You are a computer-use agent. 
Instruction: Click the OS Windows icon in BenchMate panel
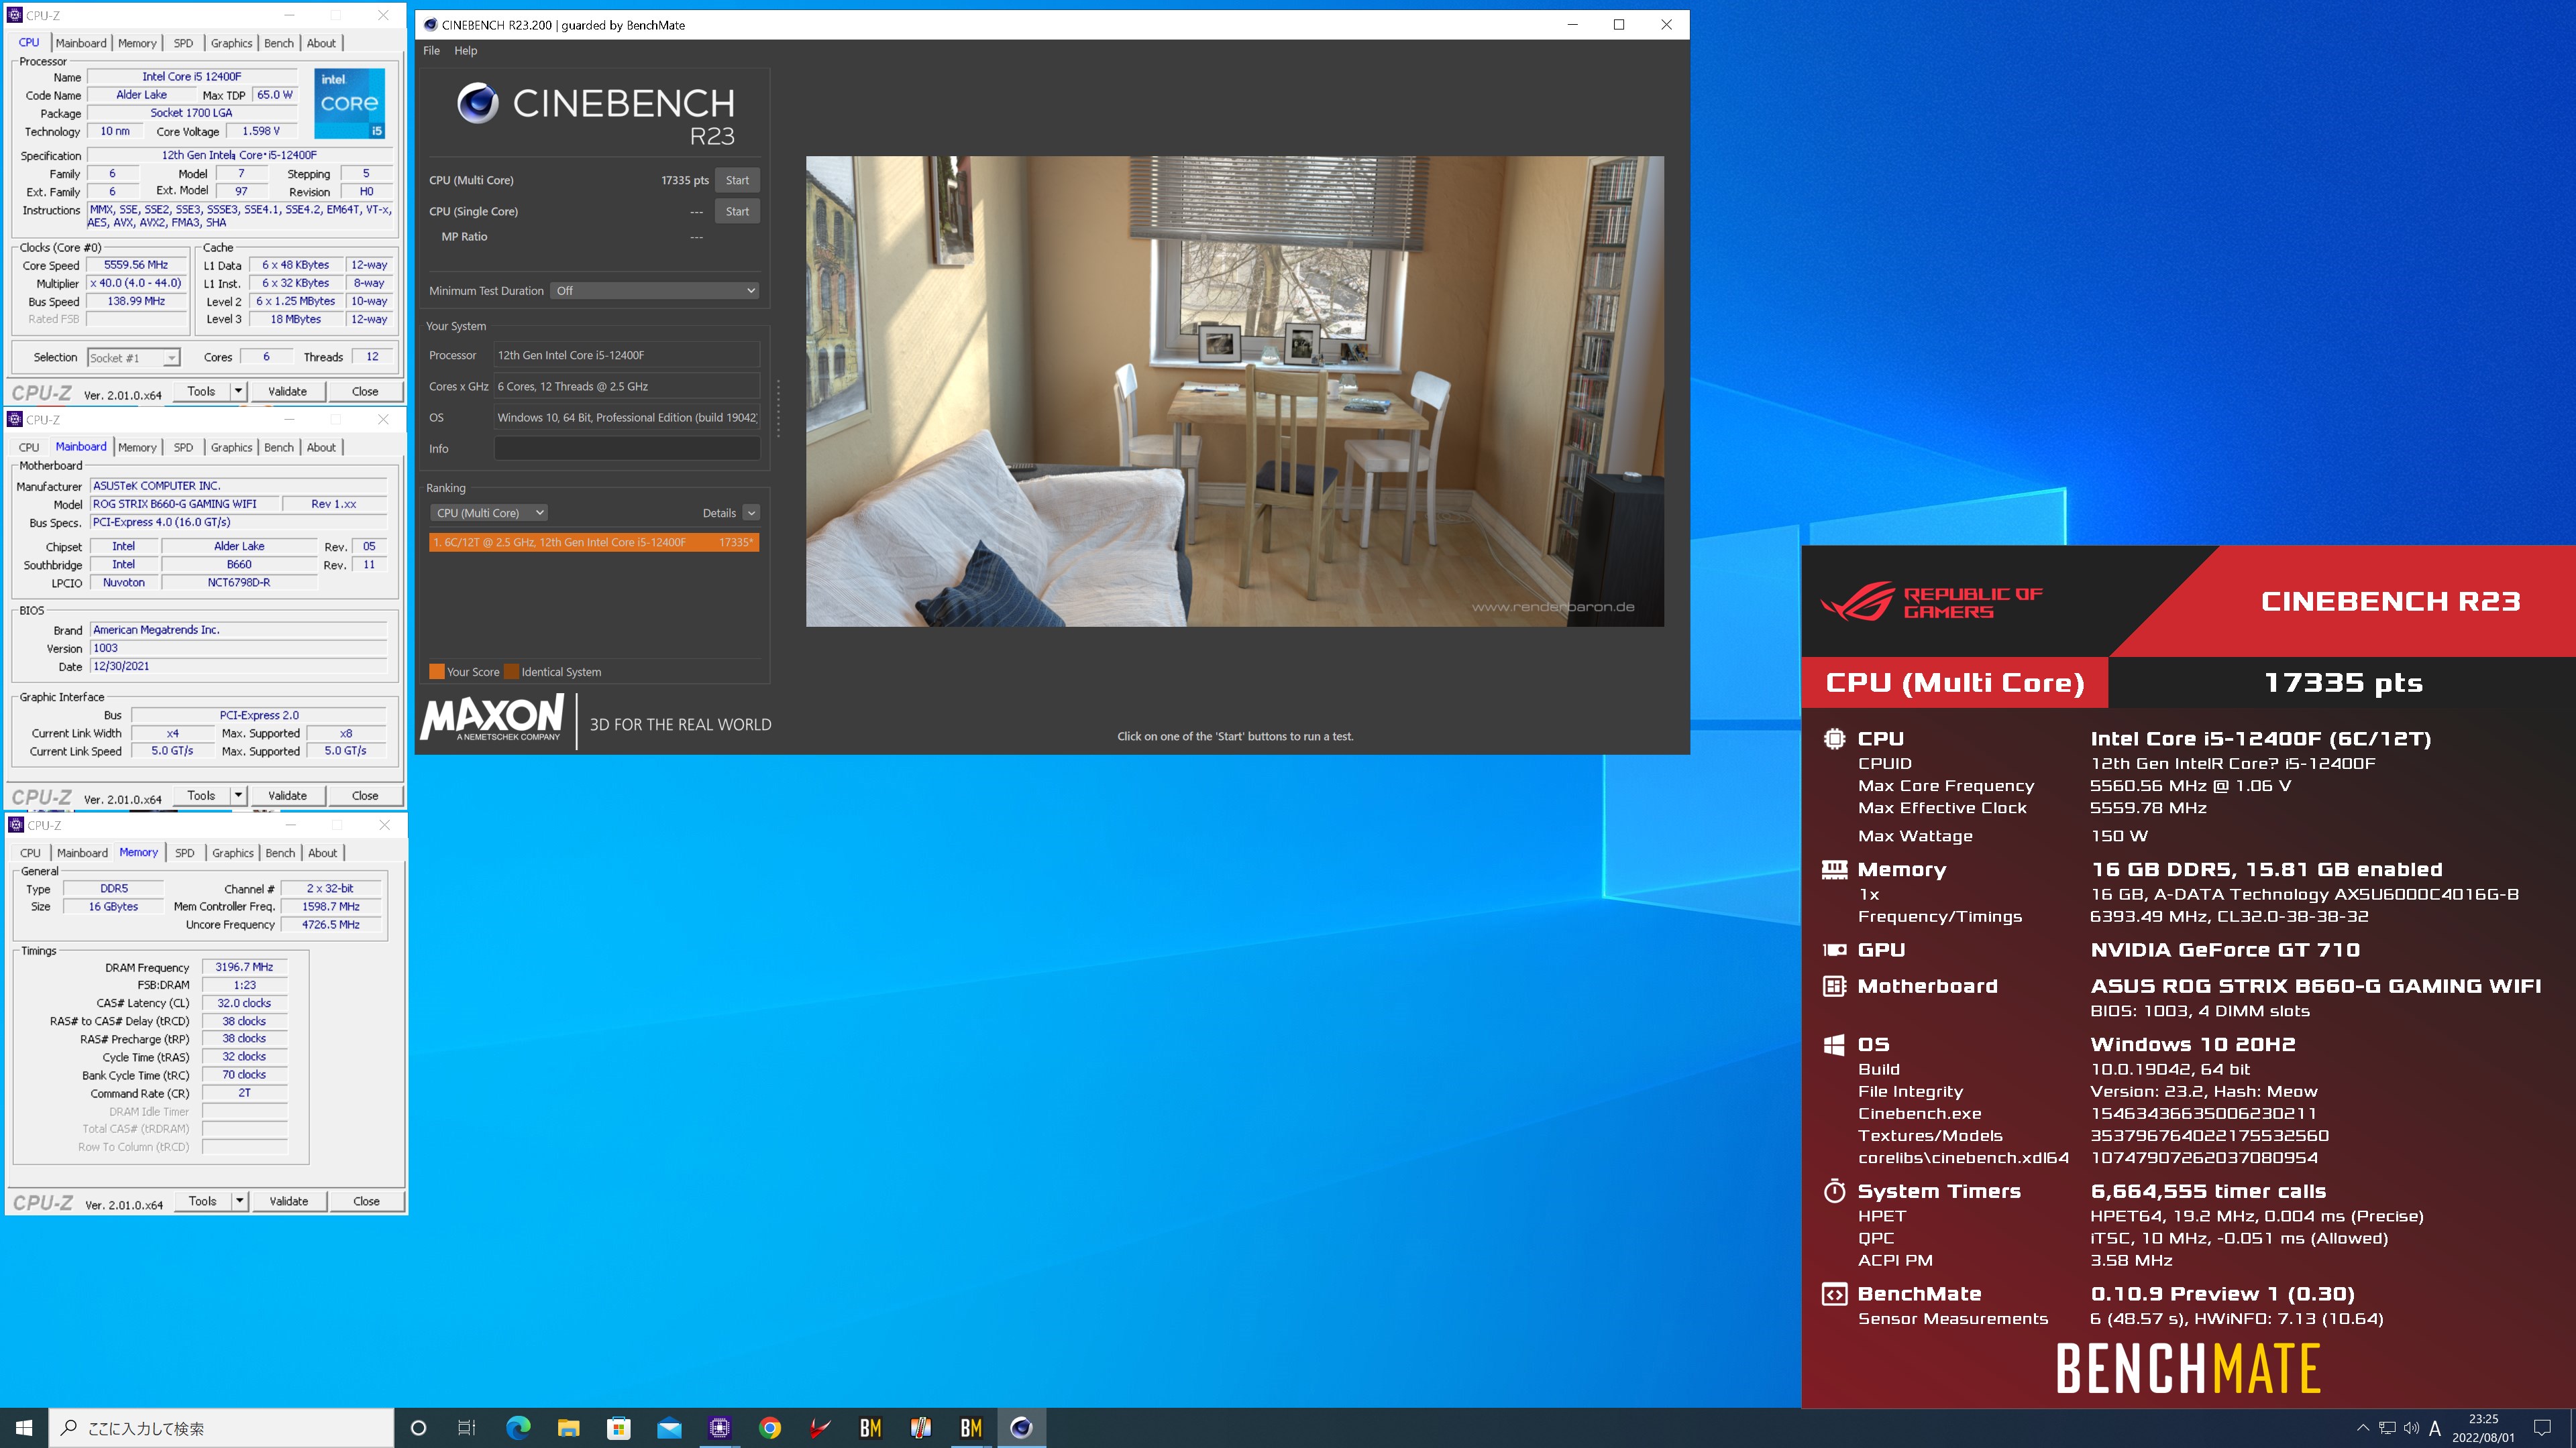click(1834, 1044)
